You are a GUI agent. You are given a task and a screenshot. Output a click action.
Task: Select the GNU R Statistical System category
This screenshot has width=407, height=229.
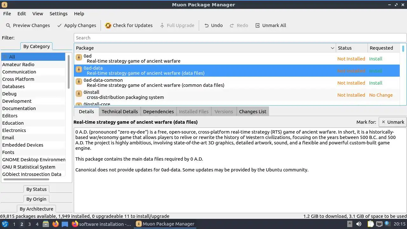(33, 167)
